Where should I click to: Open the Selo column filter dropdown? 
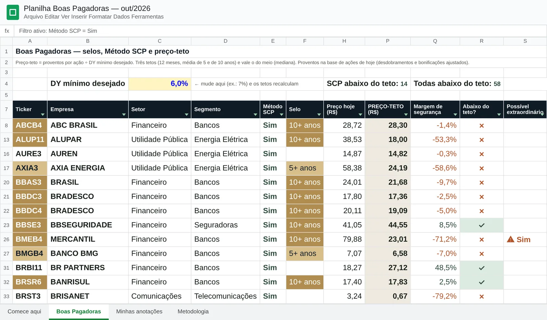319,115
